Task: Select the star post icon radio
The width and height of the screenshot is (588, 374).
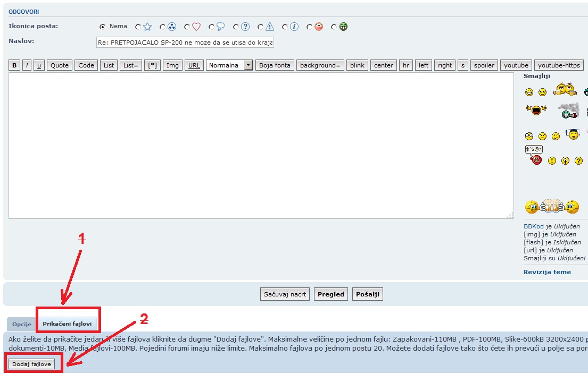Action: (x=138, y=27)
